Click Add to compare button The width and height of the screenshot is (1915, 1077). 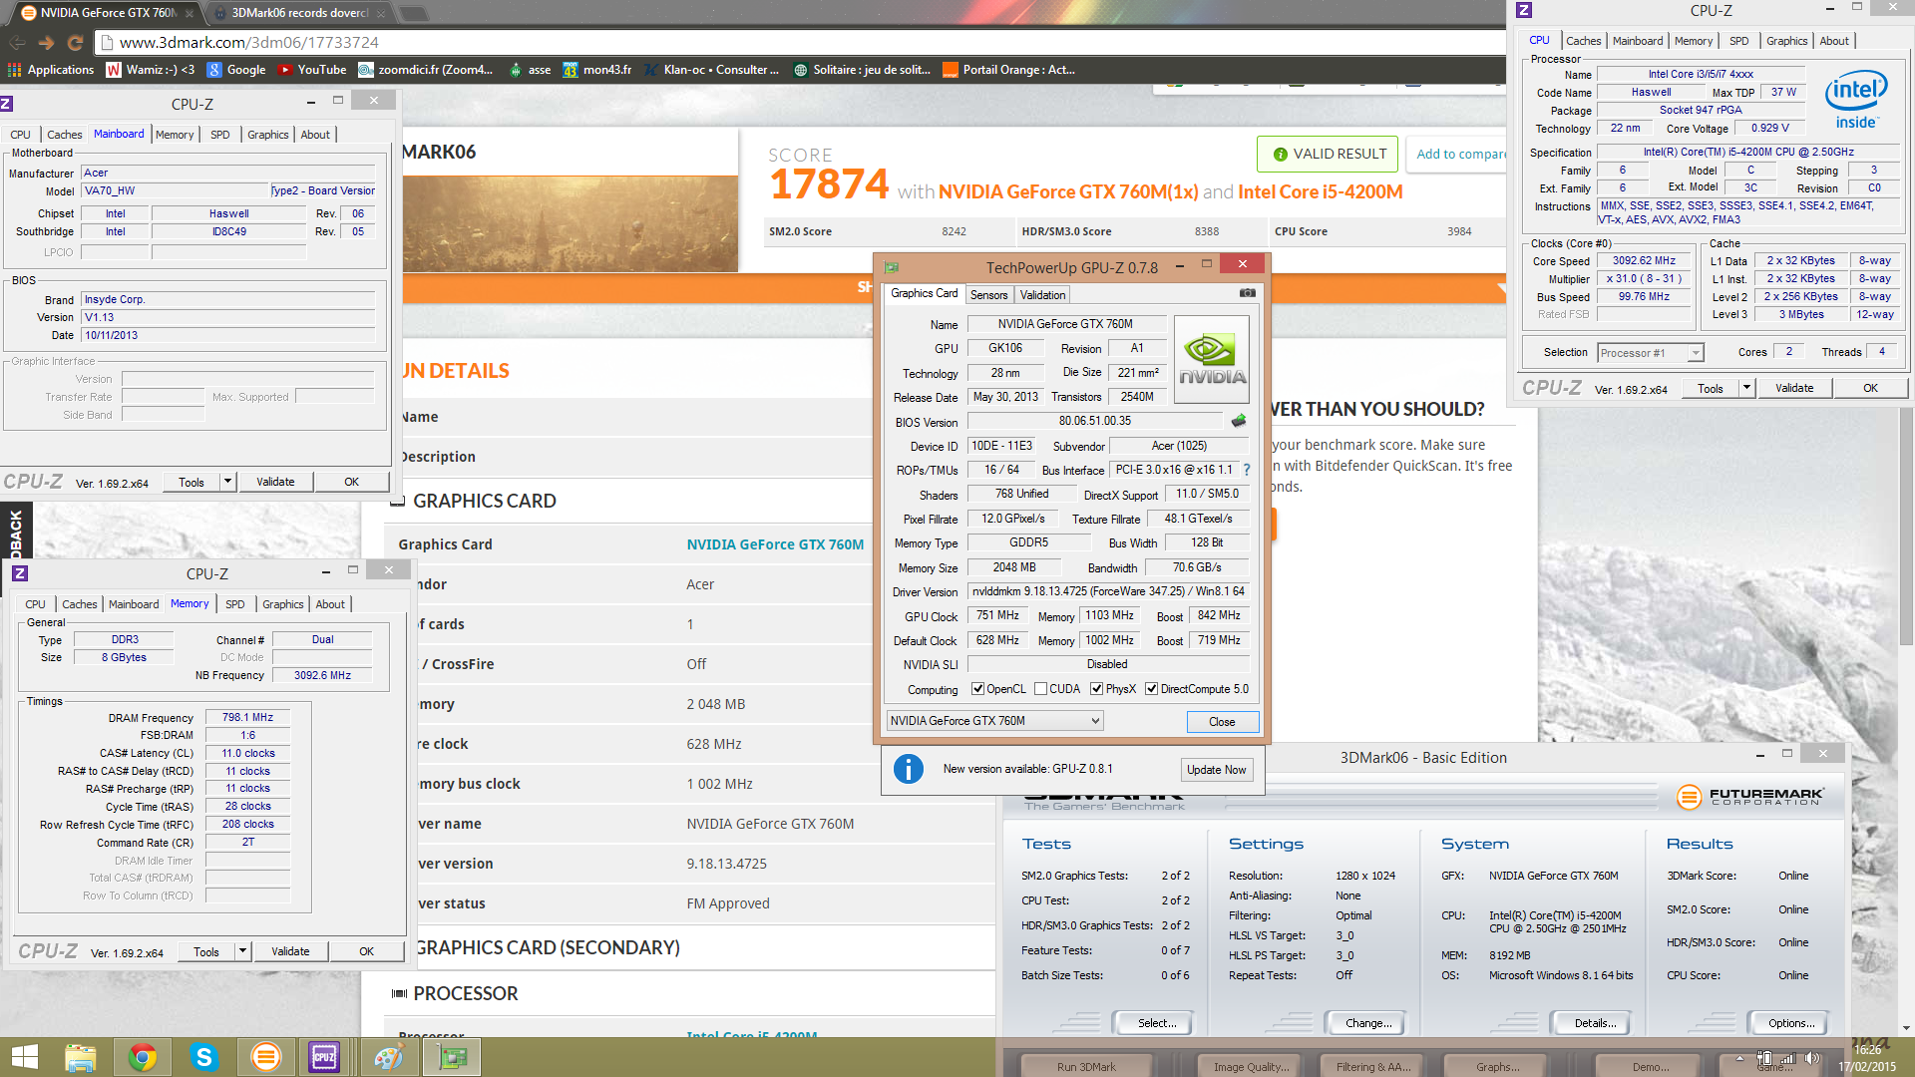point(1460,154)
